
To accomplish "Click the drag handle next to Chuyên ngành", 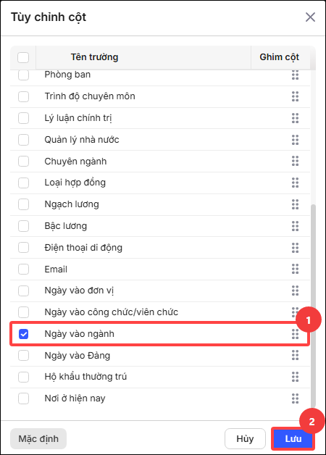I will coord(295,161).
